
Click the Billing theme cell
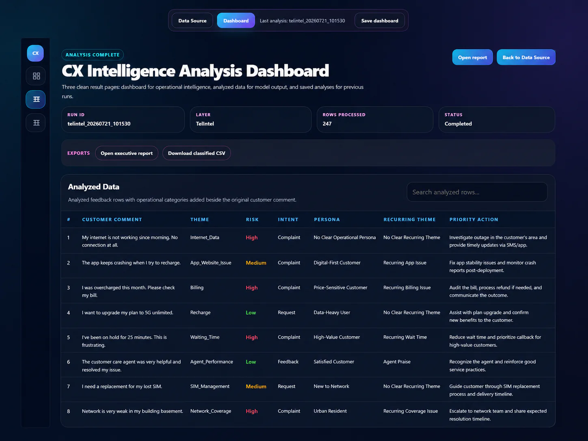point(197,288)
